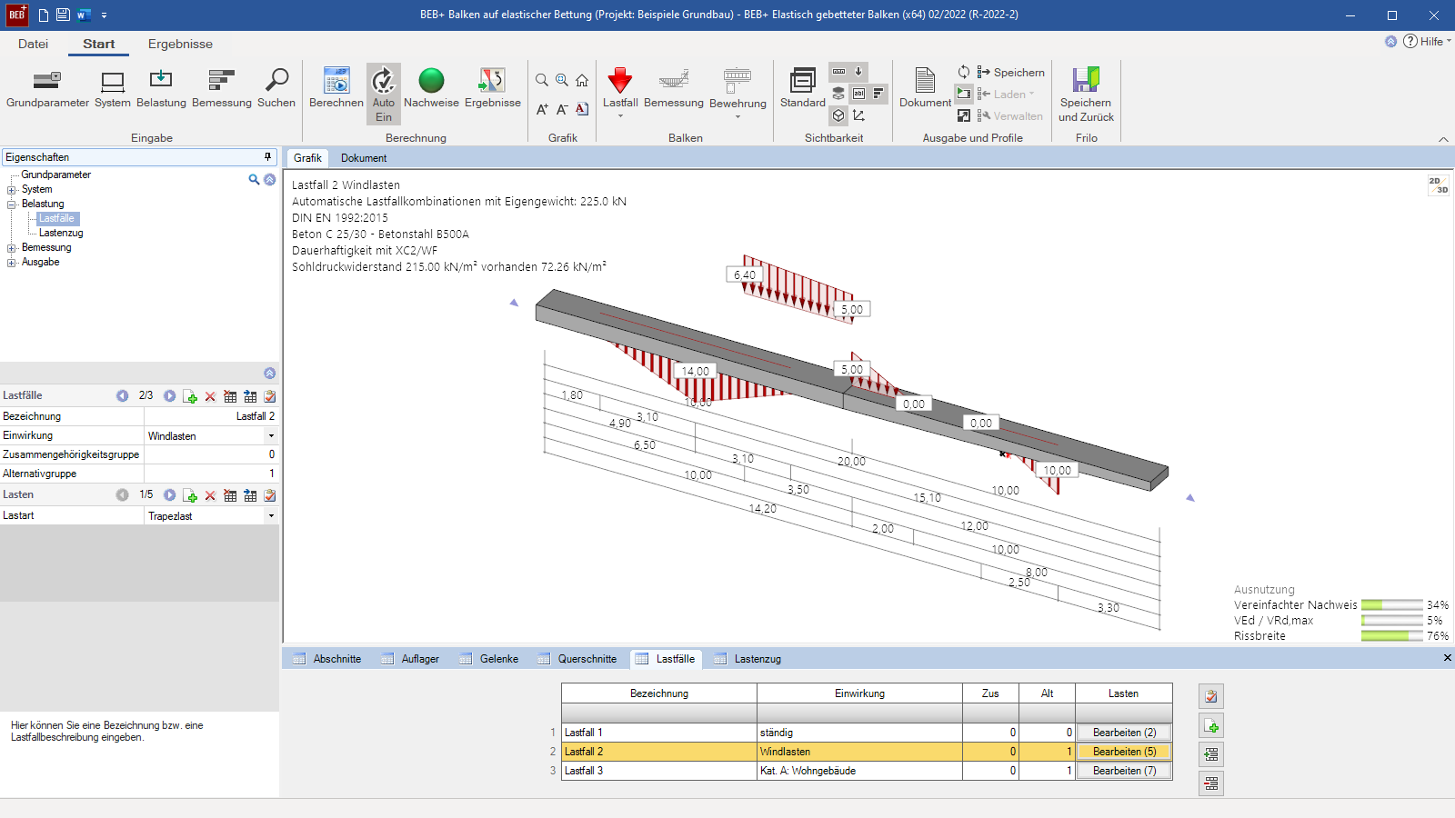1455x818 pixels.
Task: Toggle the bar legend visibility
Action: click(878, 94)
